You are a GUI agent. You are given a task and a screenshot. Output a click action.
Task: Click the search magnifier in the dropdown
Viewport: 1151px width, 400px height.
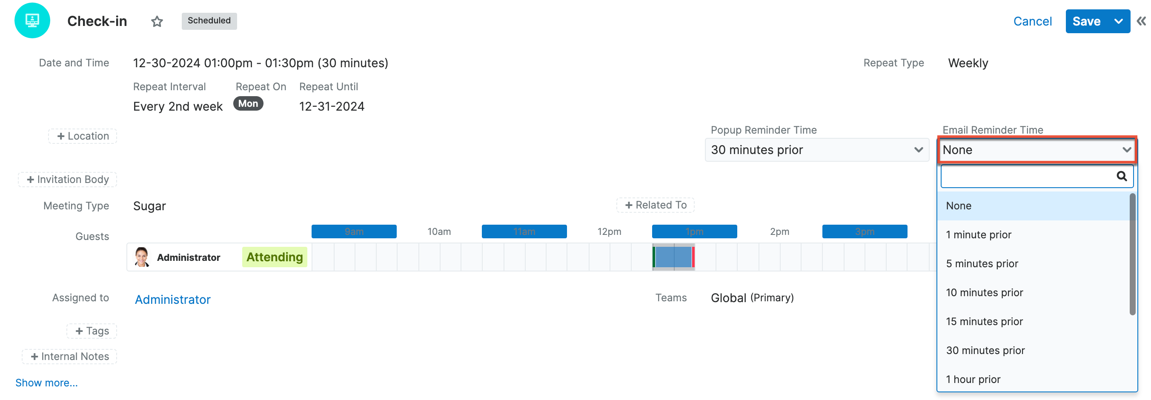[x=1121, y=176]
